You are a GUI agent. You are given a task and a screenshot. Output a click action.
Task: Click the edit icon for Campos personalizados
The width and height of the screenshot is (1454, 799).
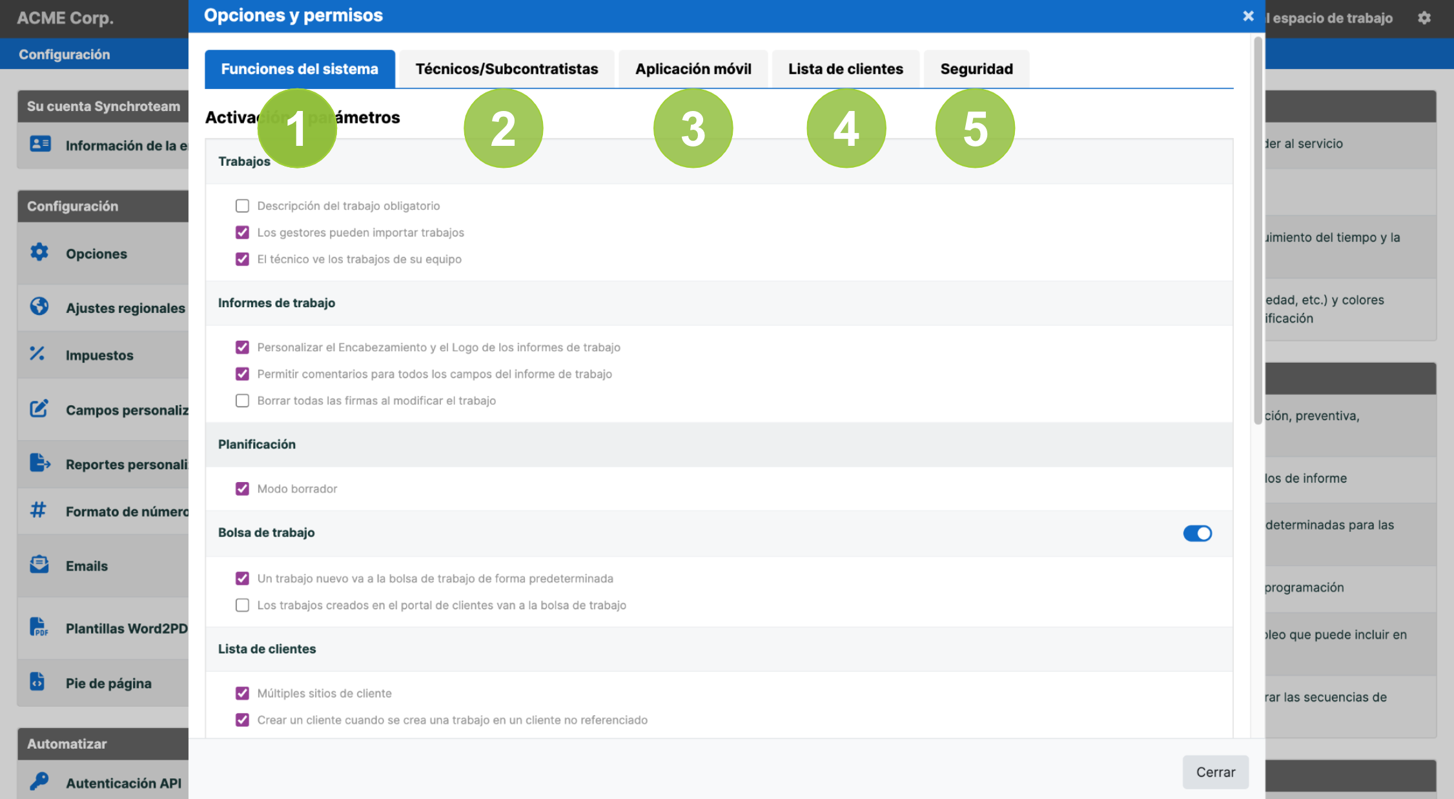(39, 409)
